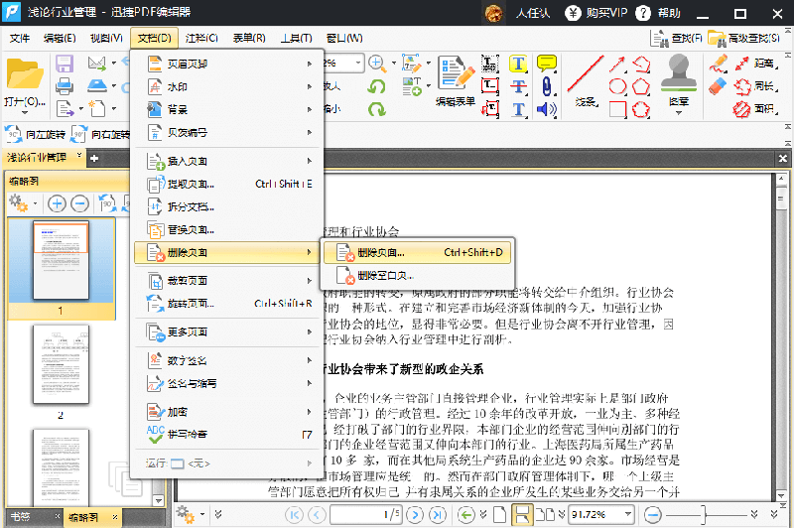The width and height of the screenshot is (794, 528).
Task: Expand the Header and Footer submenu
Action: [228, 64]
